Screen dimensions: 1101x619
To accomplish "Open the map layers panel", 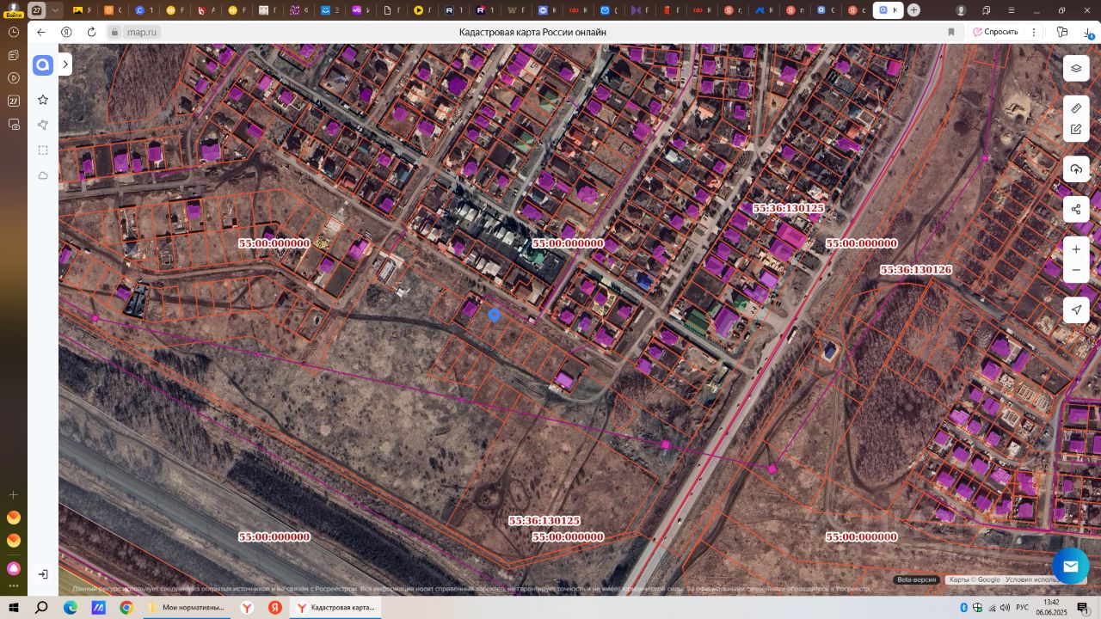I will point(1076,69).
